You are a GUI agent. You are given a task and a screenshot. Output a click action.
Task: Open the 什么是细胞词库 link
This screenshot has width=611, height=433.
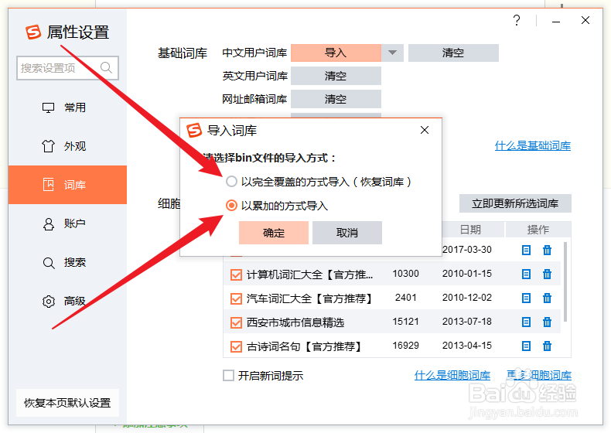click(452, 375)
